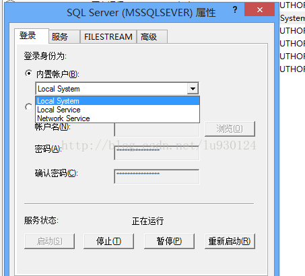Open the built-in account dropdown arrow
The width and height of the screenshot is (305, 276).
[x=193, y=88]
